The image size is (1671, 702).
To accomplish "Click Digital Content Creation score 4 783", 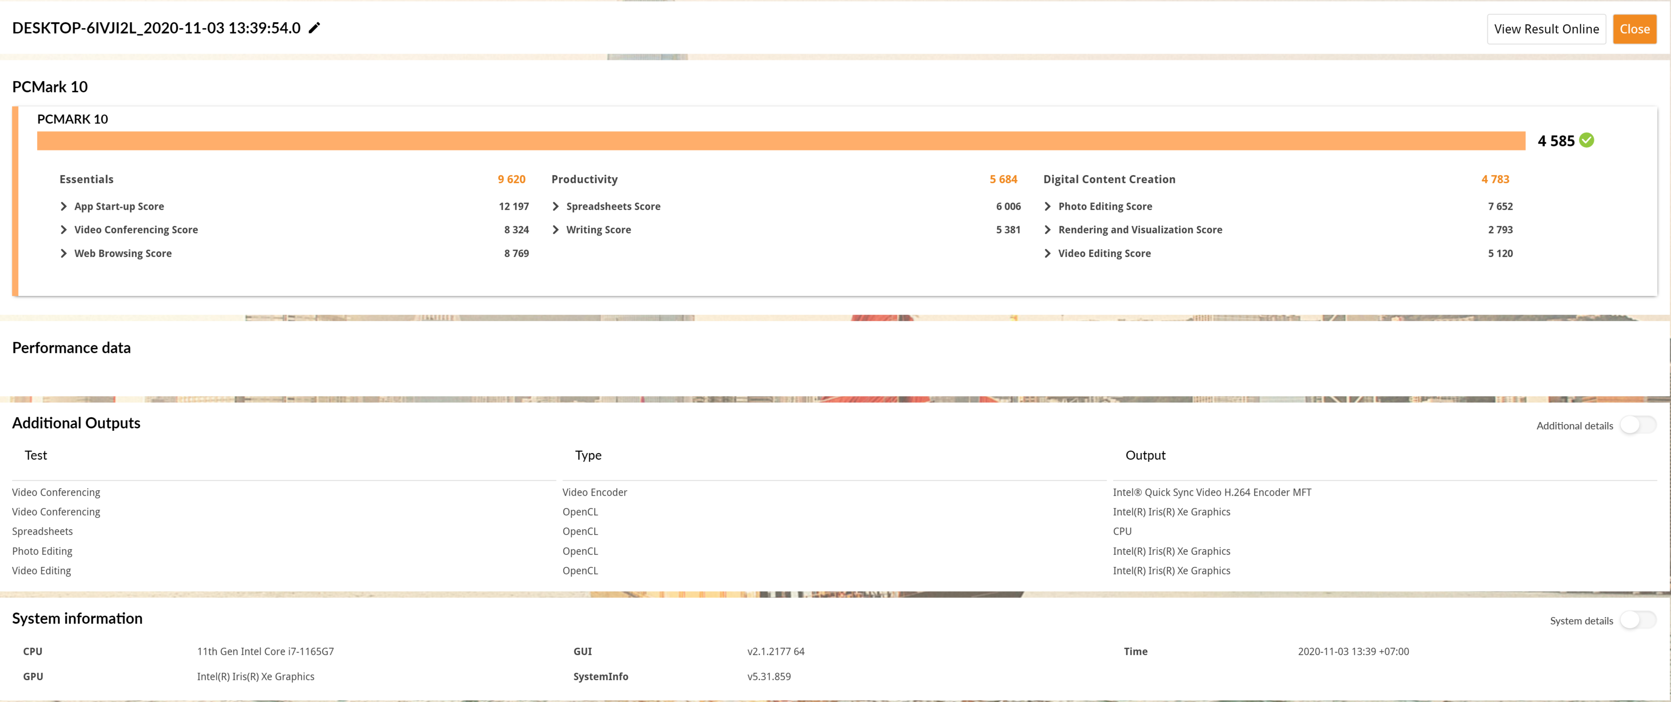I will pyautogui.click(x=1495, y=179).
